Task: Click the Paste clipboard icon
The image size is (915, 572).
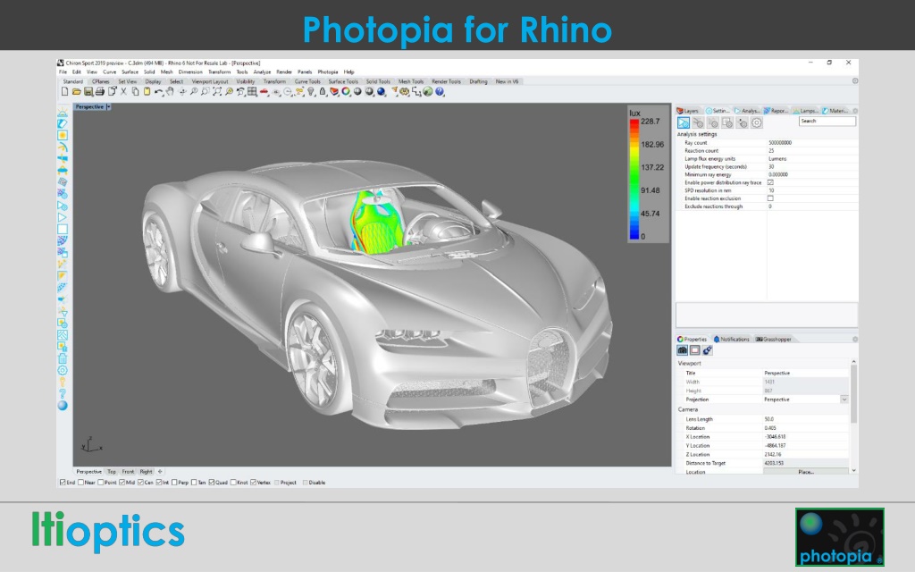Action: (147, 92)
